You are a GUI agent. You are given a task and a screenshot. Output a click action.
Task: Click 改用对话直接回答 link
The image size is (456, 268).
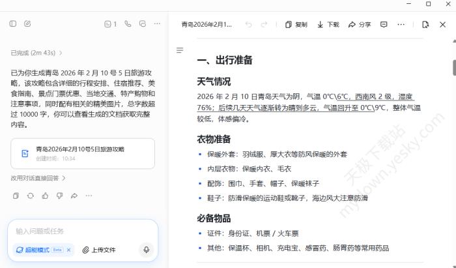(38, 178)
